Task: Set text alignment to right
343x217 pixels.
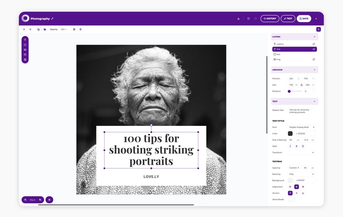Action: (303, 187)
